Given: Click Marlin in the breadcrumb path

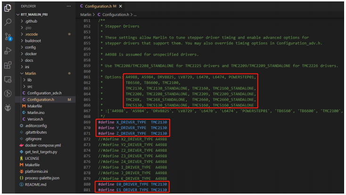Looking at the screenshot, I should pyautogui.click(x=86, y=15).
